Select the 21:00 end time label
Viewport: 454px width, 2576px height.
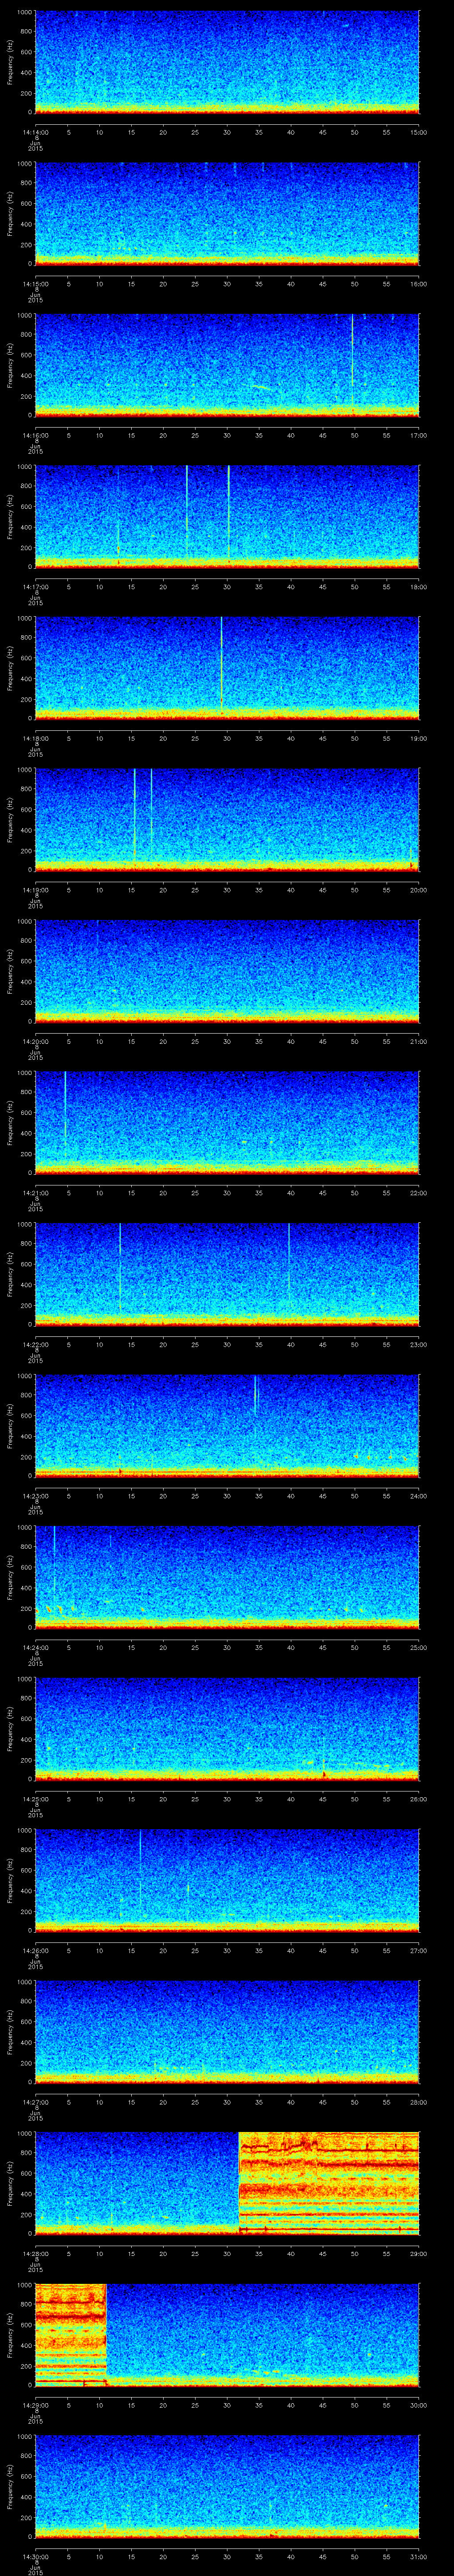418,1041
